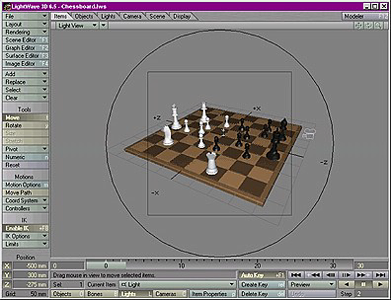Image resolution: width=391 pixels, height=300 pixels.
Task: Toggle the Z position axis button
Action: coord(7,284)
